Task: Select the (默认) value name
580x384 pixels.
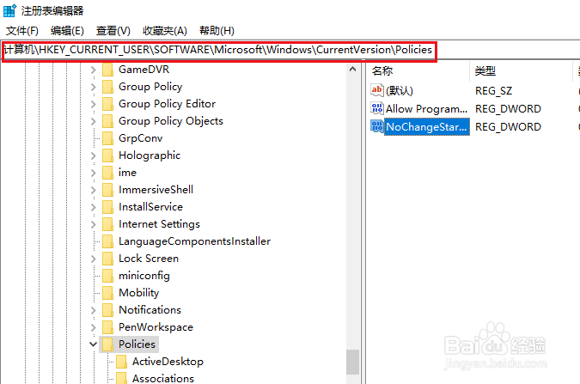Action: 400,91
